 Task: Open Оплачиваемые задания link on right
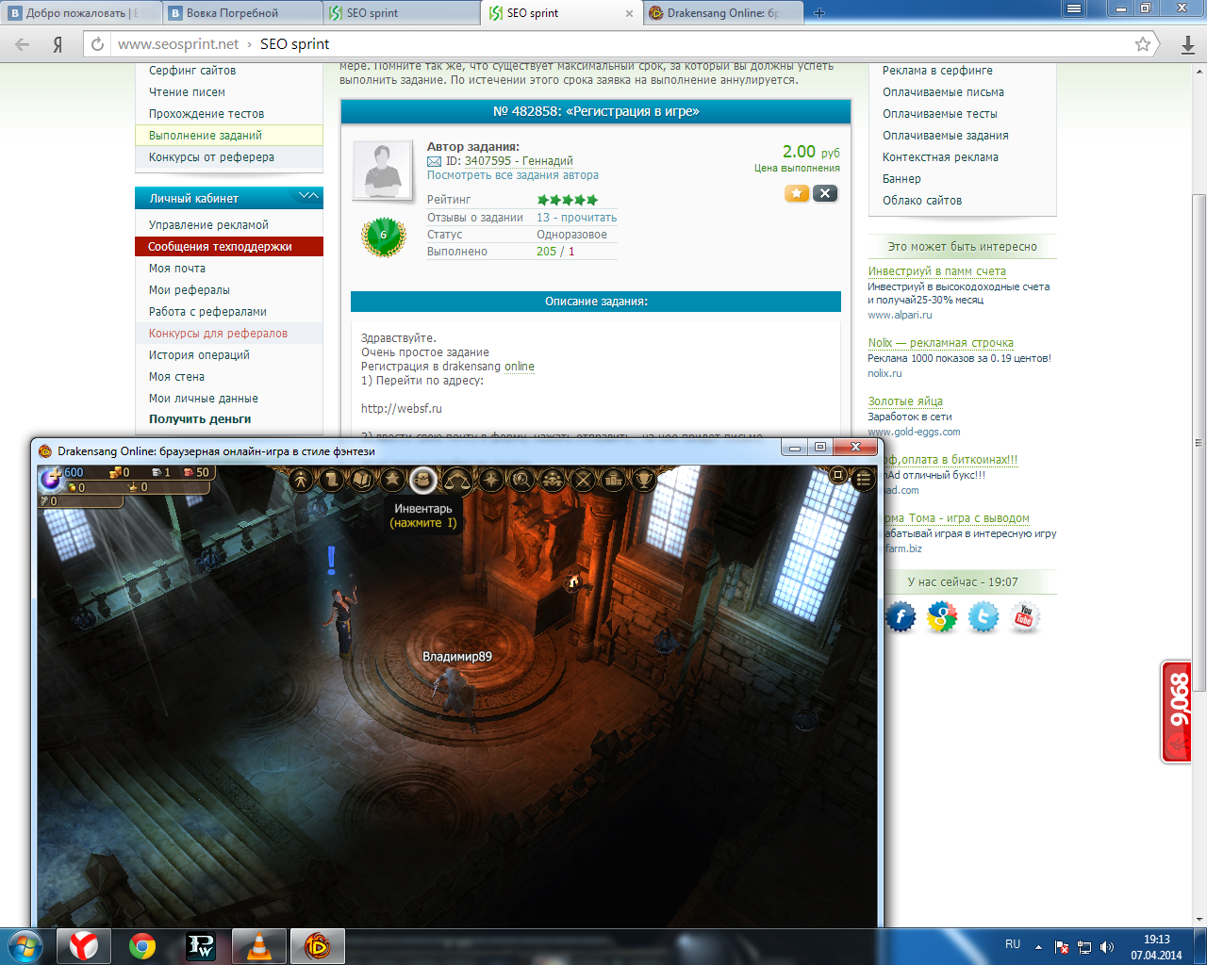coord(946,136)
